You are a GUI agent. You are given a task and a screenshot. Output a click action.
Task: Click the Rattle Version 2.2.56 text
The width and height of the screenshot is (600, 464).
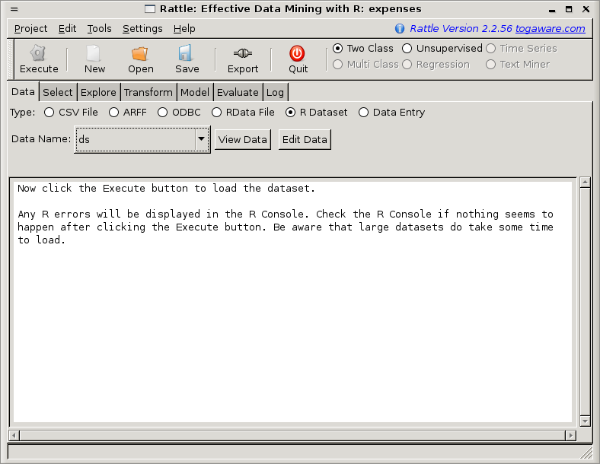[461, 29]
